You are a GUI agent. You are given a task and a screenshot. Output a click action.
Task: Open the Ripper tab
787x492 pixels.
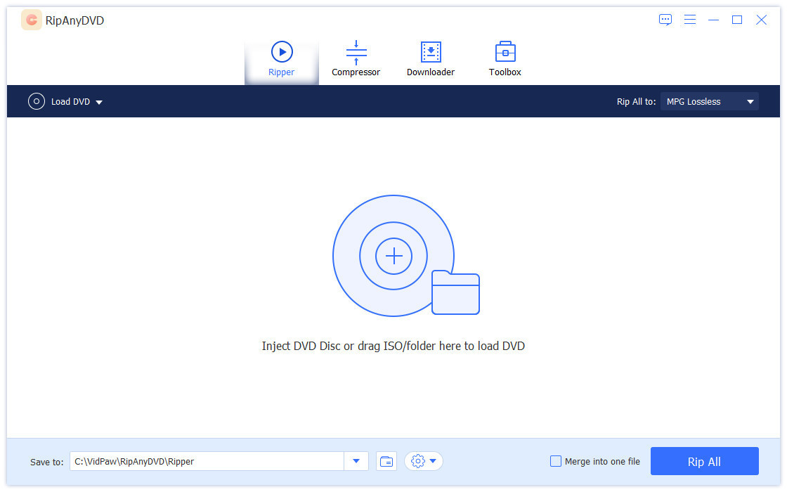coord(282,59)
